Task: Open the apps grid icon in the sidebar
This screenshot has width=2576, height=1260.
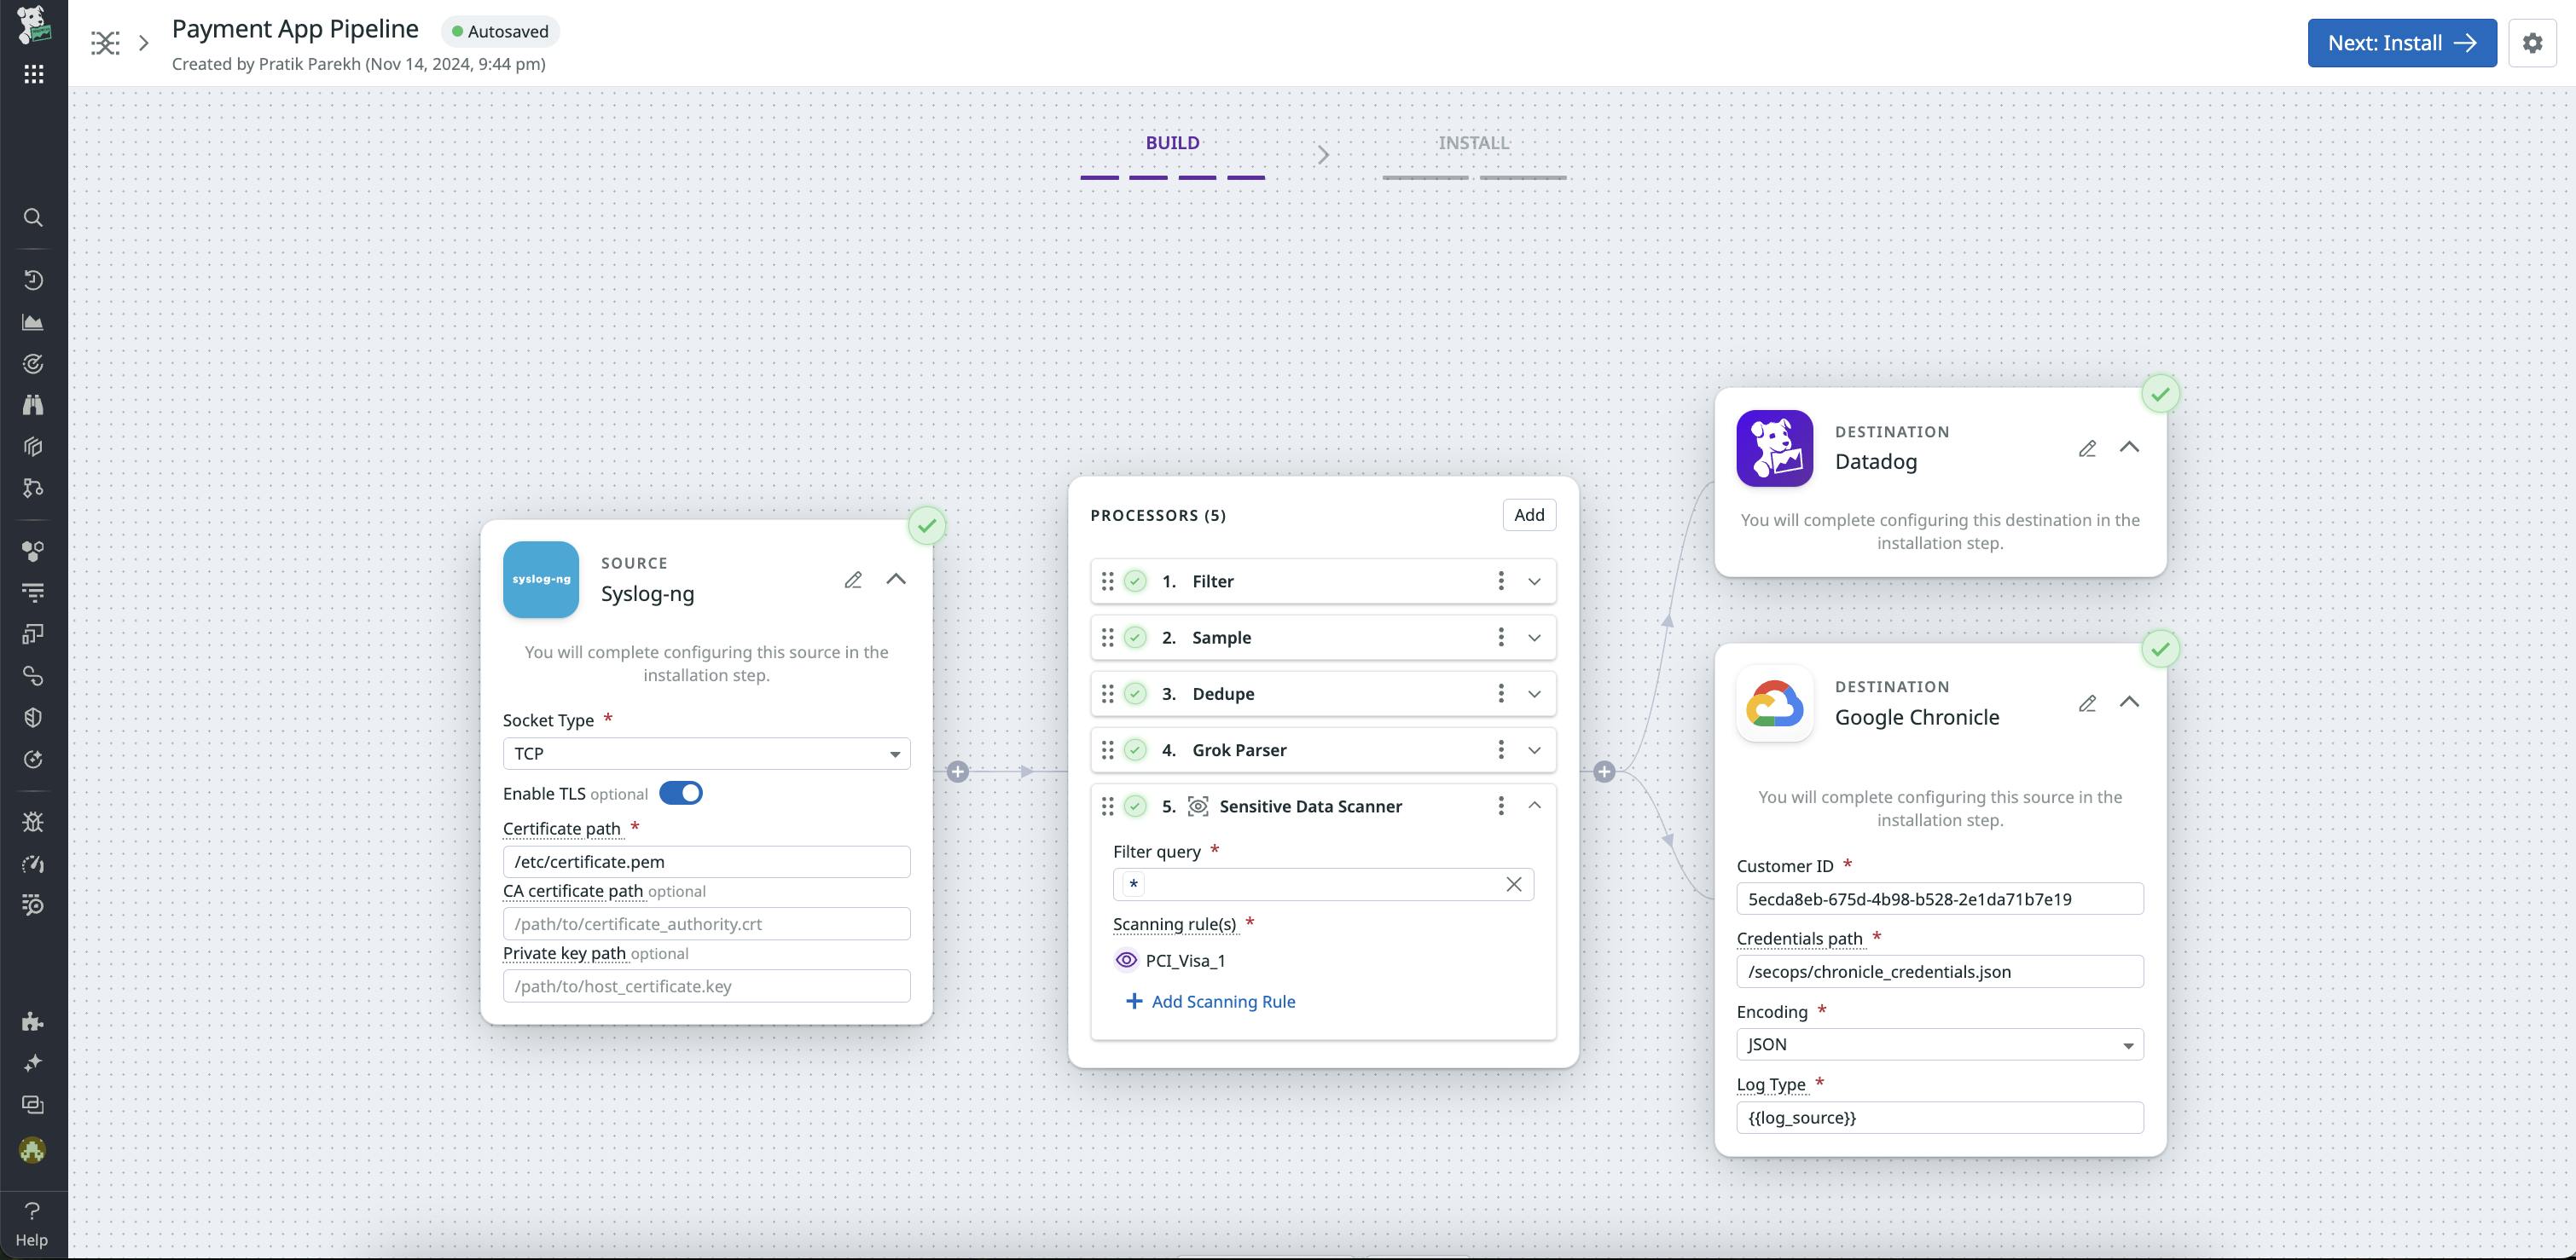Action: point(33,74)
